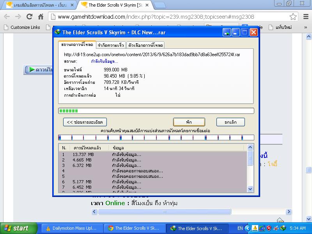This screenshot has width=312, height=234.
Task: Click the segmented connections progress bar
Action: (x=156, y=138)
